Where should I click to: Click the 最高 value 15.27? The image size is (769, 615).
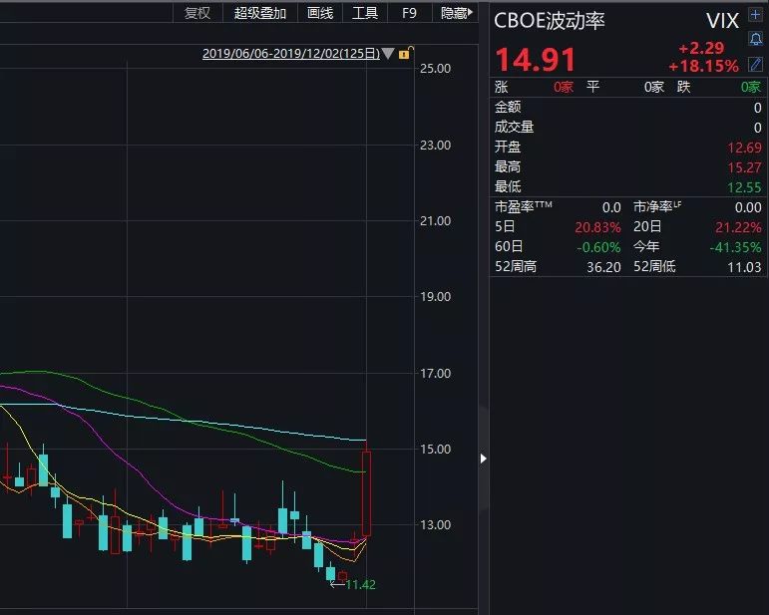pos(744,167)
